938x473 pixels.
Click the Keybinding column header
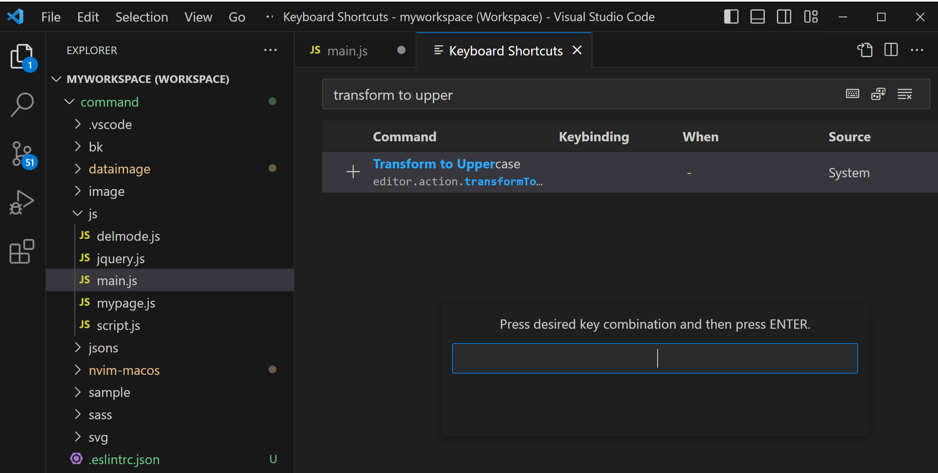[594, 137]
